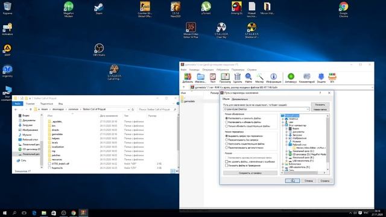The height and width of the screenshot is (217, 386).
Task: Open Explorer address bar history dropdown
Action: click(128, 109)
